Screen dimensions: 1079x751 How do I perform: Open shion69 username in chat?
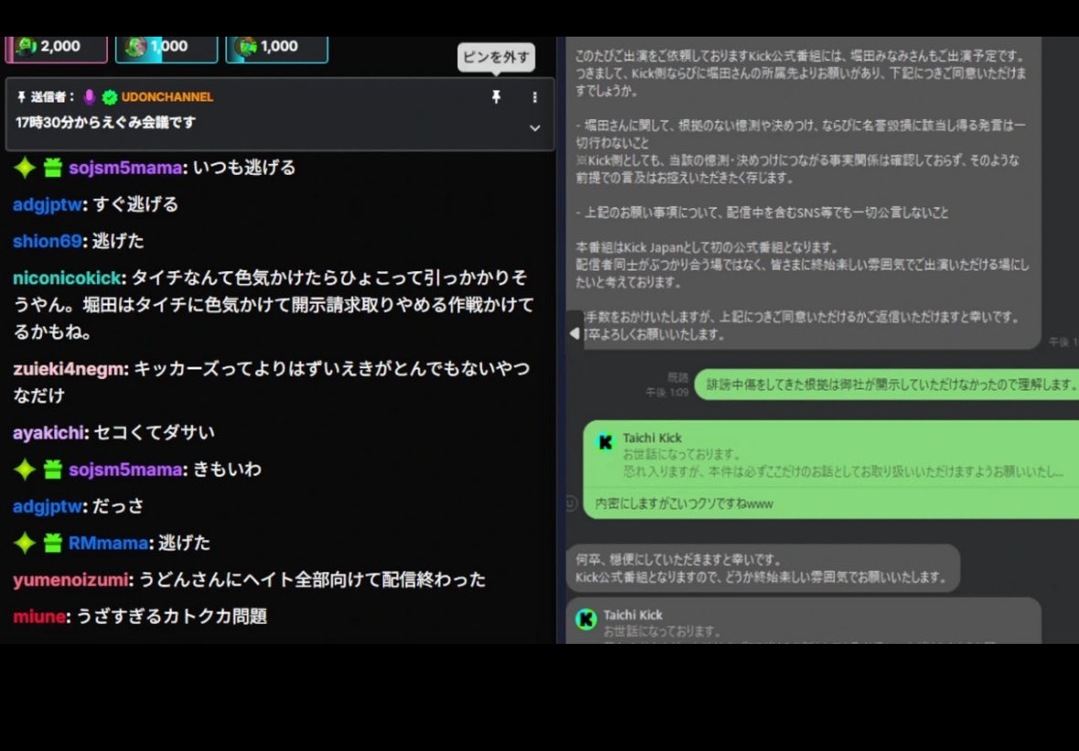pyautogui.click(x=48, y=241)
